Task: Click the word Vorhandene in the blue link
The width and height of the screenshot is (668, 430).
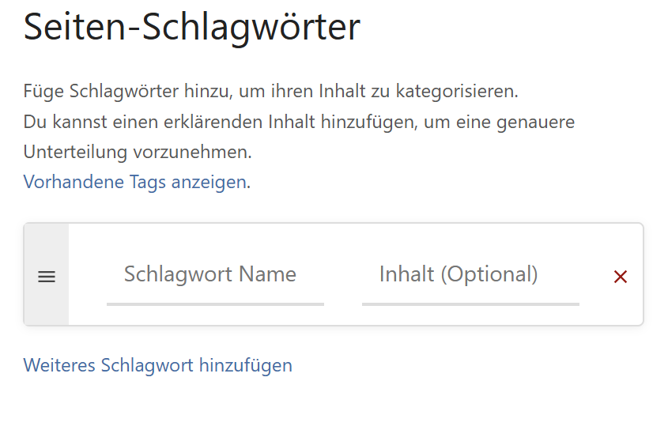Action: point(74,182)
